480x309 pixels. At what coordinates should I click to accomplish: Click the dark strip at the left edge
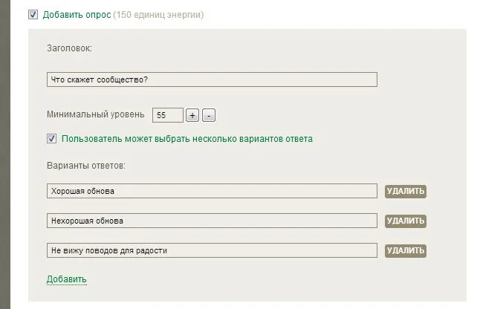(4, 149)
